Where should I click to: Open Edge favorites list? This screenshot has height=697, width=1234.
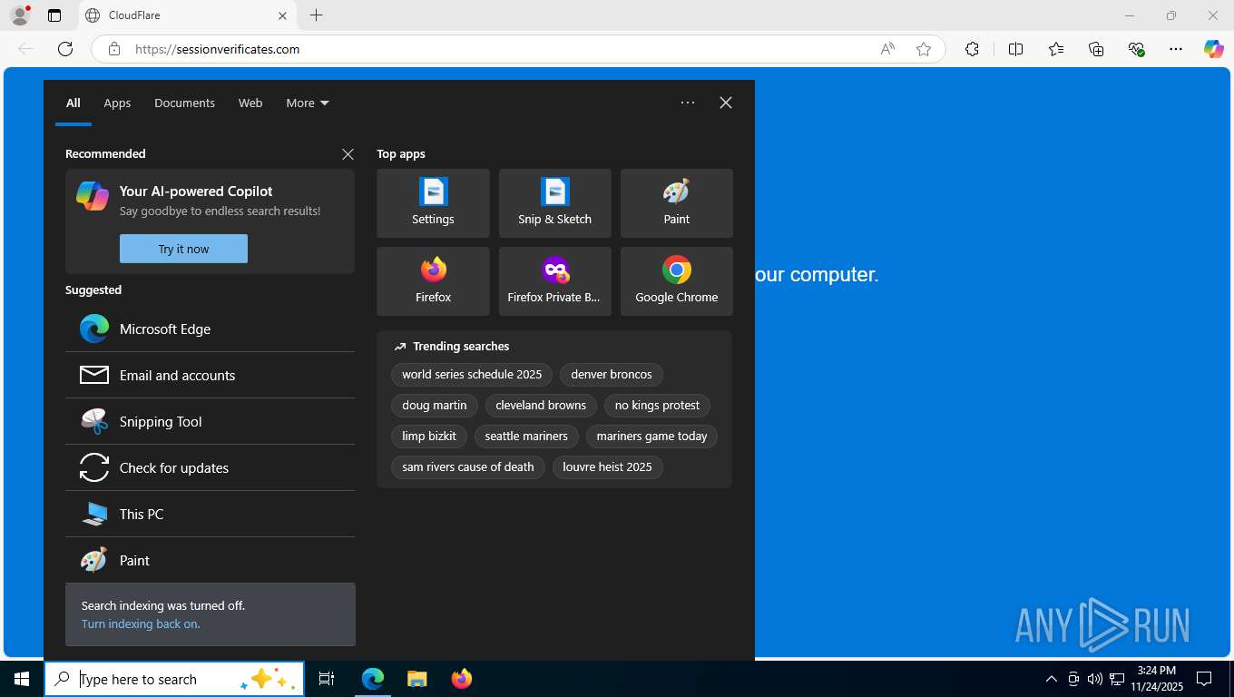[1056, 49]
